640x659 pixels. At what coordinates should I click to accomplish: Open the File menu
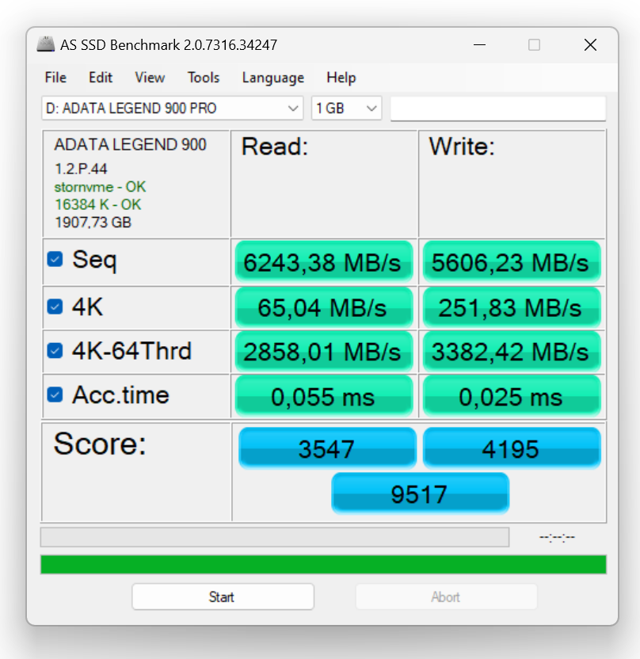[55, 78]
